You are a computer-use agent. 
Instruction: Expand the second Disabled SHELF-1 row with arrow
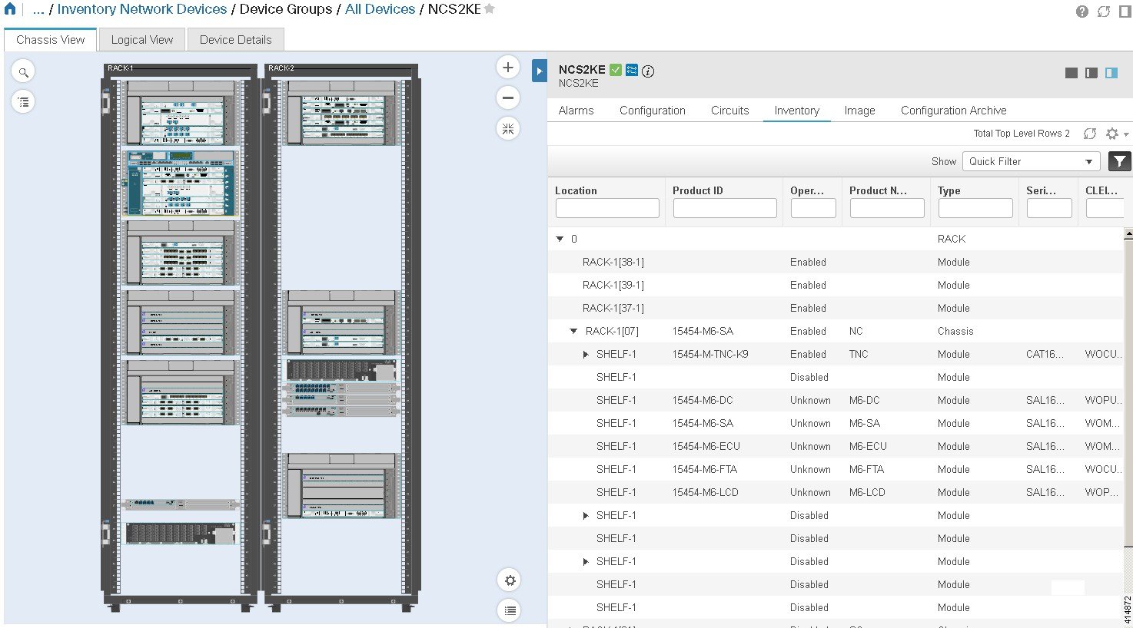click(586, 562)
